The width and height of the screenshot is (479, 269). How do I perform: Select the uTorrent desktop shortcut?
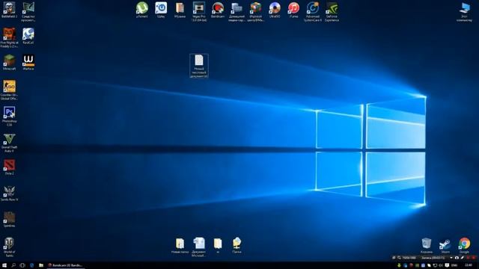[x=142, y=10]
